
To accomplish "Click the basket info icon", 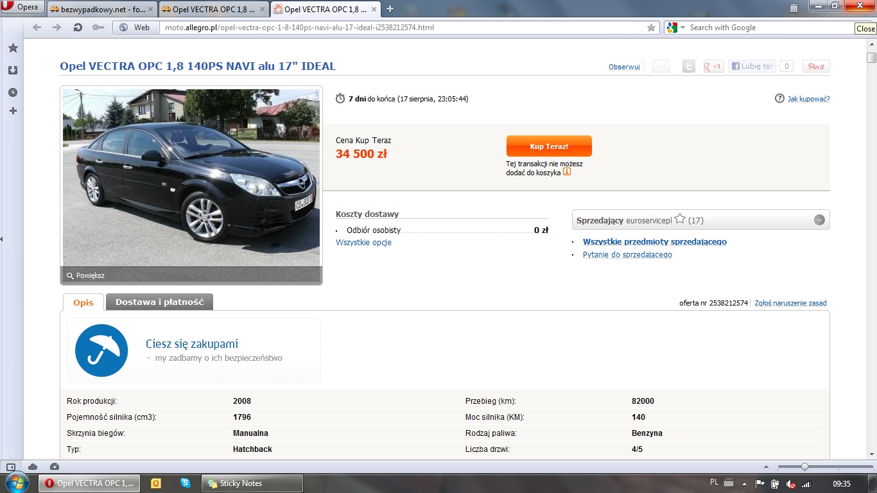I will pyautogui.click(x=567, y=172).
